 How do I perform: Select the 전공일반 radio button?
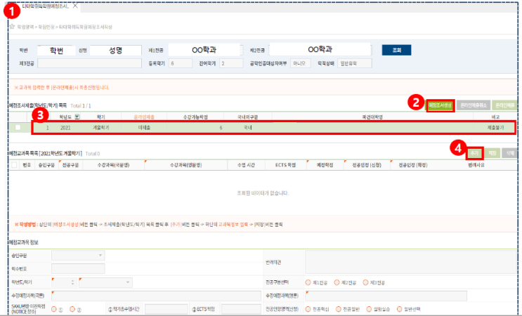pyautogui.click(x=338, y=310)
